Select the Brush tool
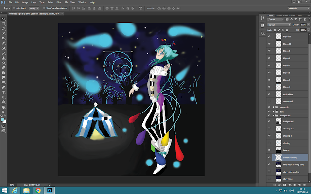Viewport: 311px width, 194px height. 3,53
